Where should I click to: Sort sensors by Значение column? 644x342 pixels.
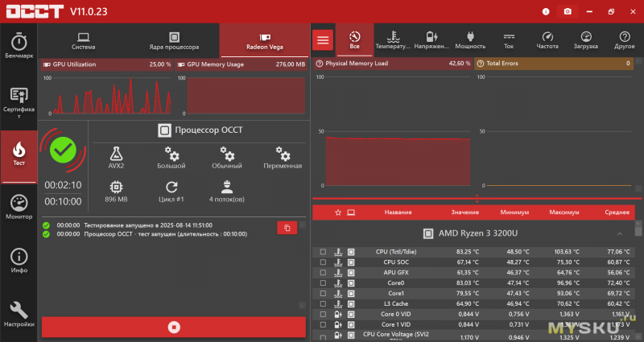(x=465, y=212)
